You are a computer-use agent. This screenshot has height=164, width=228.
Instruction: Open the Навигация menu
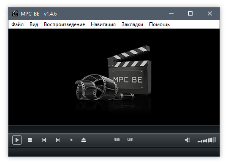click(103, 24)
